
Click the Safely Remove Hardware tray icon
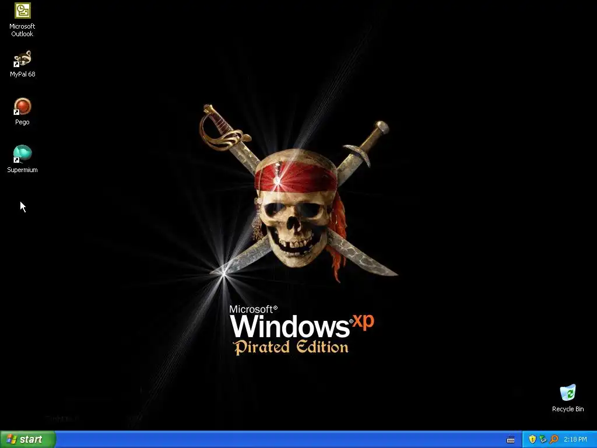tap(543, 439)
